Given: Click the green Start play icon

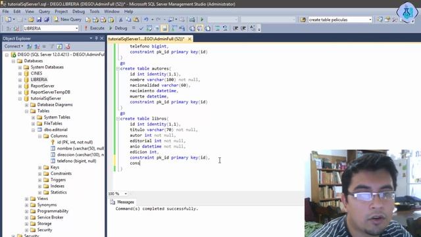Looking at the screenshot, I should point(202,20).
